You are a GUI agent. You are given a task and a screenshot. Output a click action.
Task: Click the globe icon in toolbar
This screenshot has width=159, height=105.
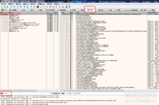point(69,7)
